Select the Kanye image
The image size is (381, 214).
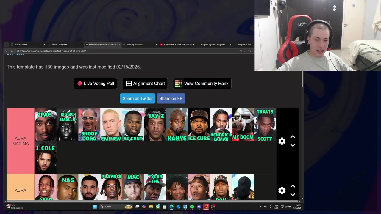[177, 125]
